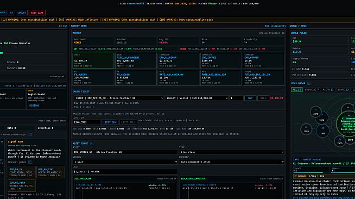Open the Channel guide help icon

(x=30, y=162)
